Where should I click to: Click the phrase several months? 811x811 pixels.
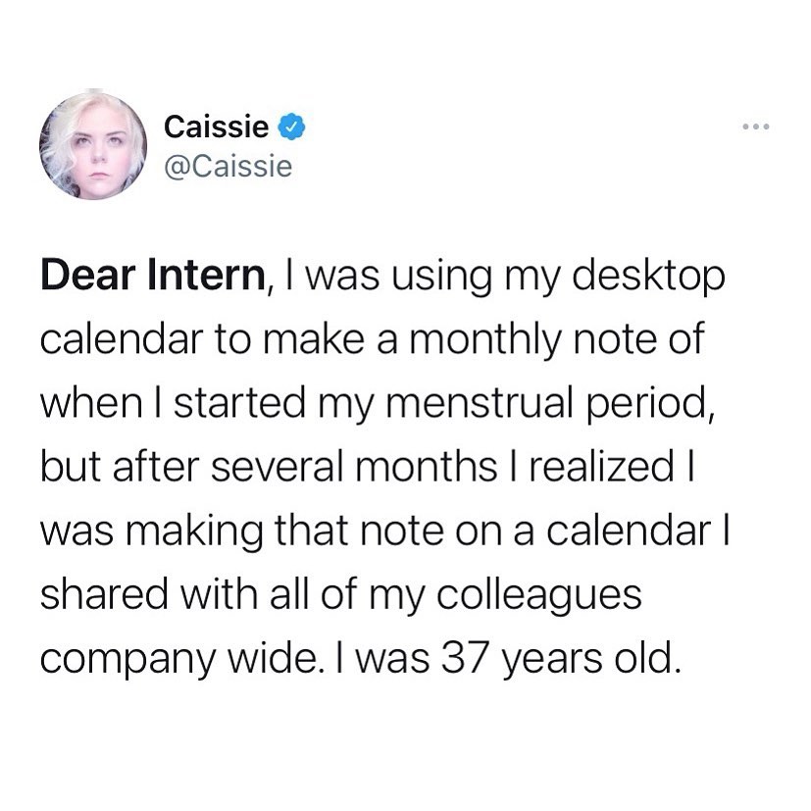[x=354, y=467]
